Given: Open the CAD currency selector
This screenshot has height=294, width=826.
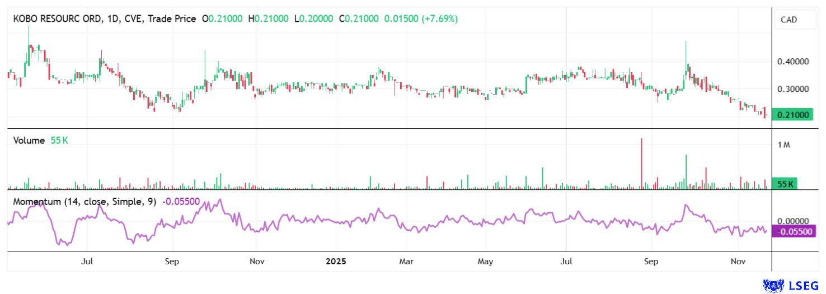Looking at the screenshot, I should pos(789,20).
